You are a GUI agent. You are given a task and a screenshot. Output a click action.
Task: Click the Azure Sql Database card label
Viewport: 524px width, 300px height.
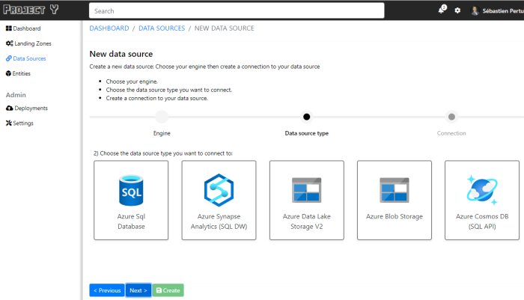(131, 221)
